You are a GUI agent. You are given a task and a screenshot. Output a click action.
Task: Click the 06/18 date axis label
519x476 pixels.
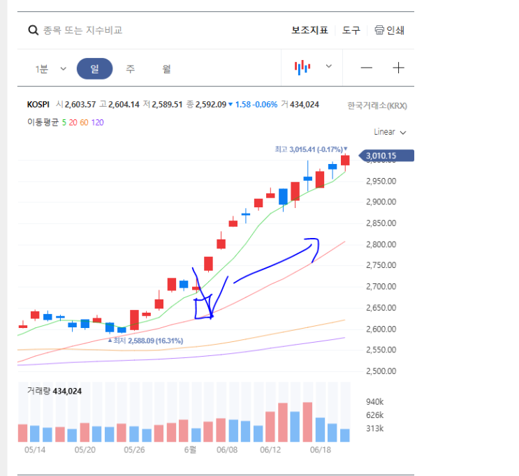pyautogui.click(x=321, y=450)
